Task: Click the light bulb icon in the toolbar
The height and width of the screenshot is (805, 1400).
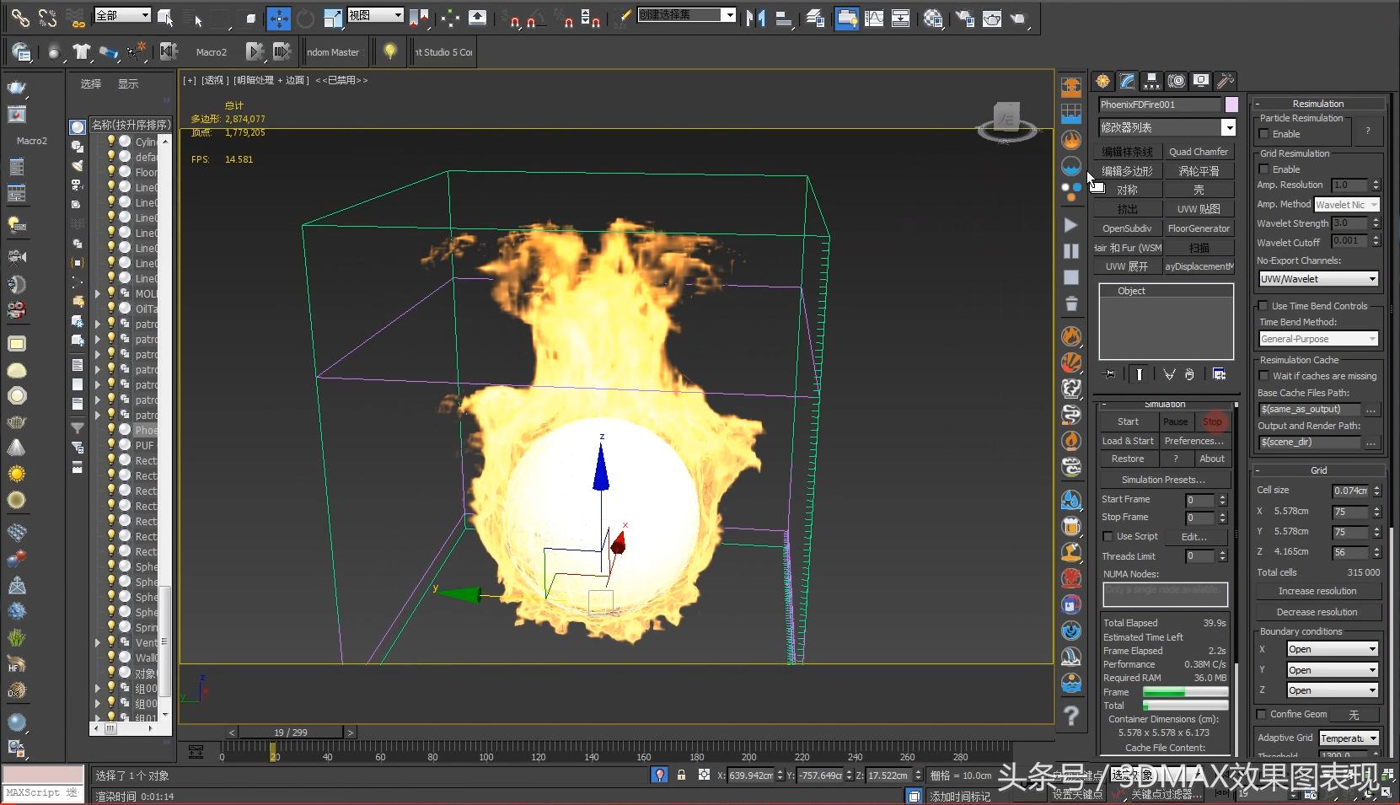Action: [389, 51]
